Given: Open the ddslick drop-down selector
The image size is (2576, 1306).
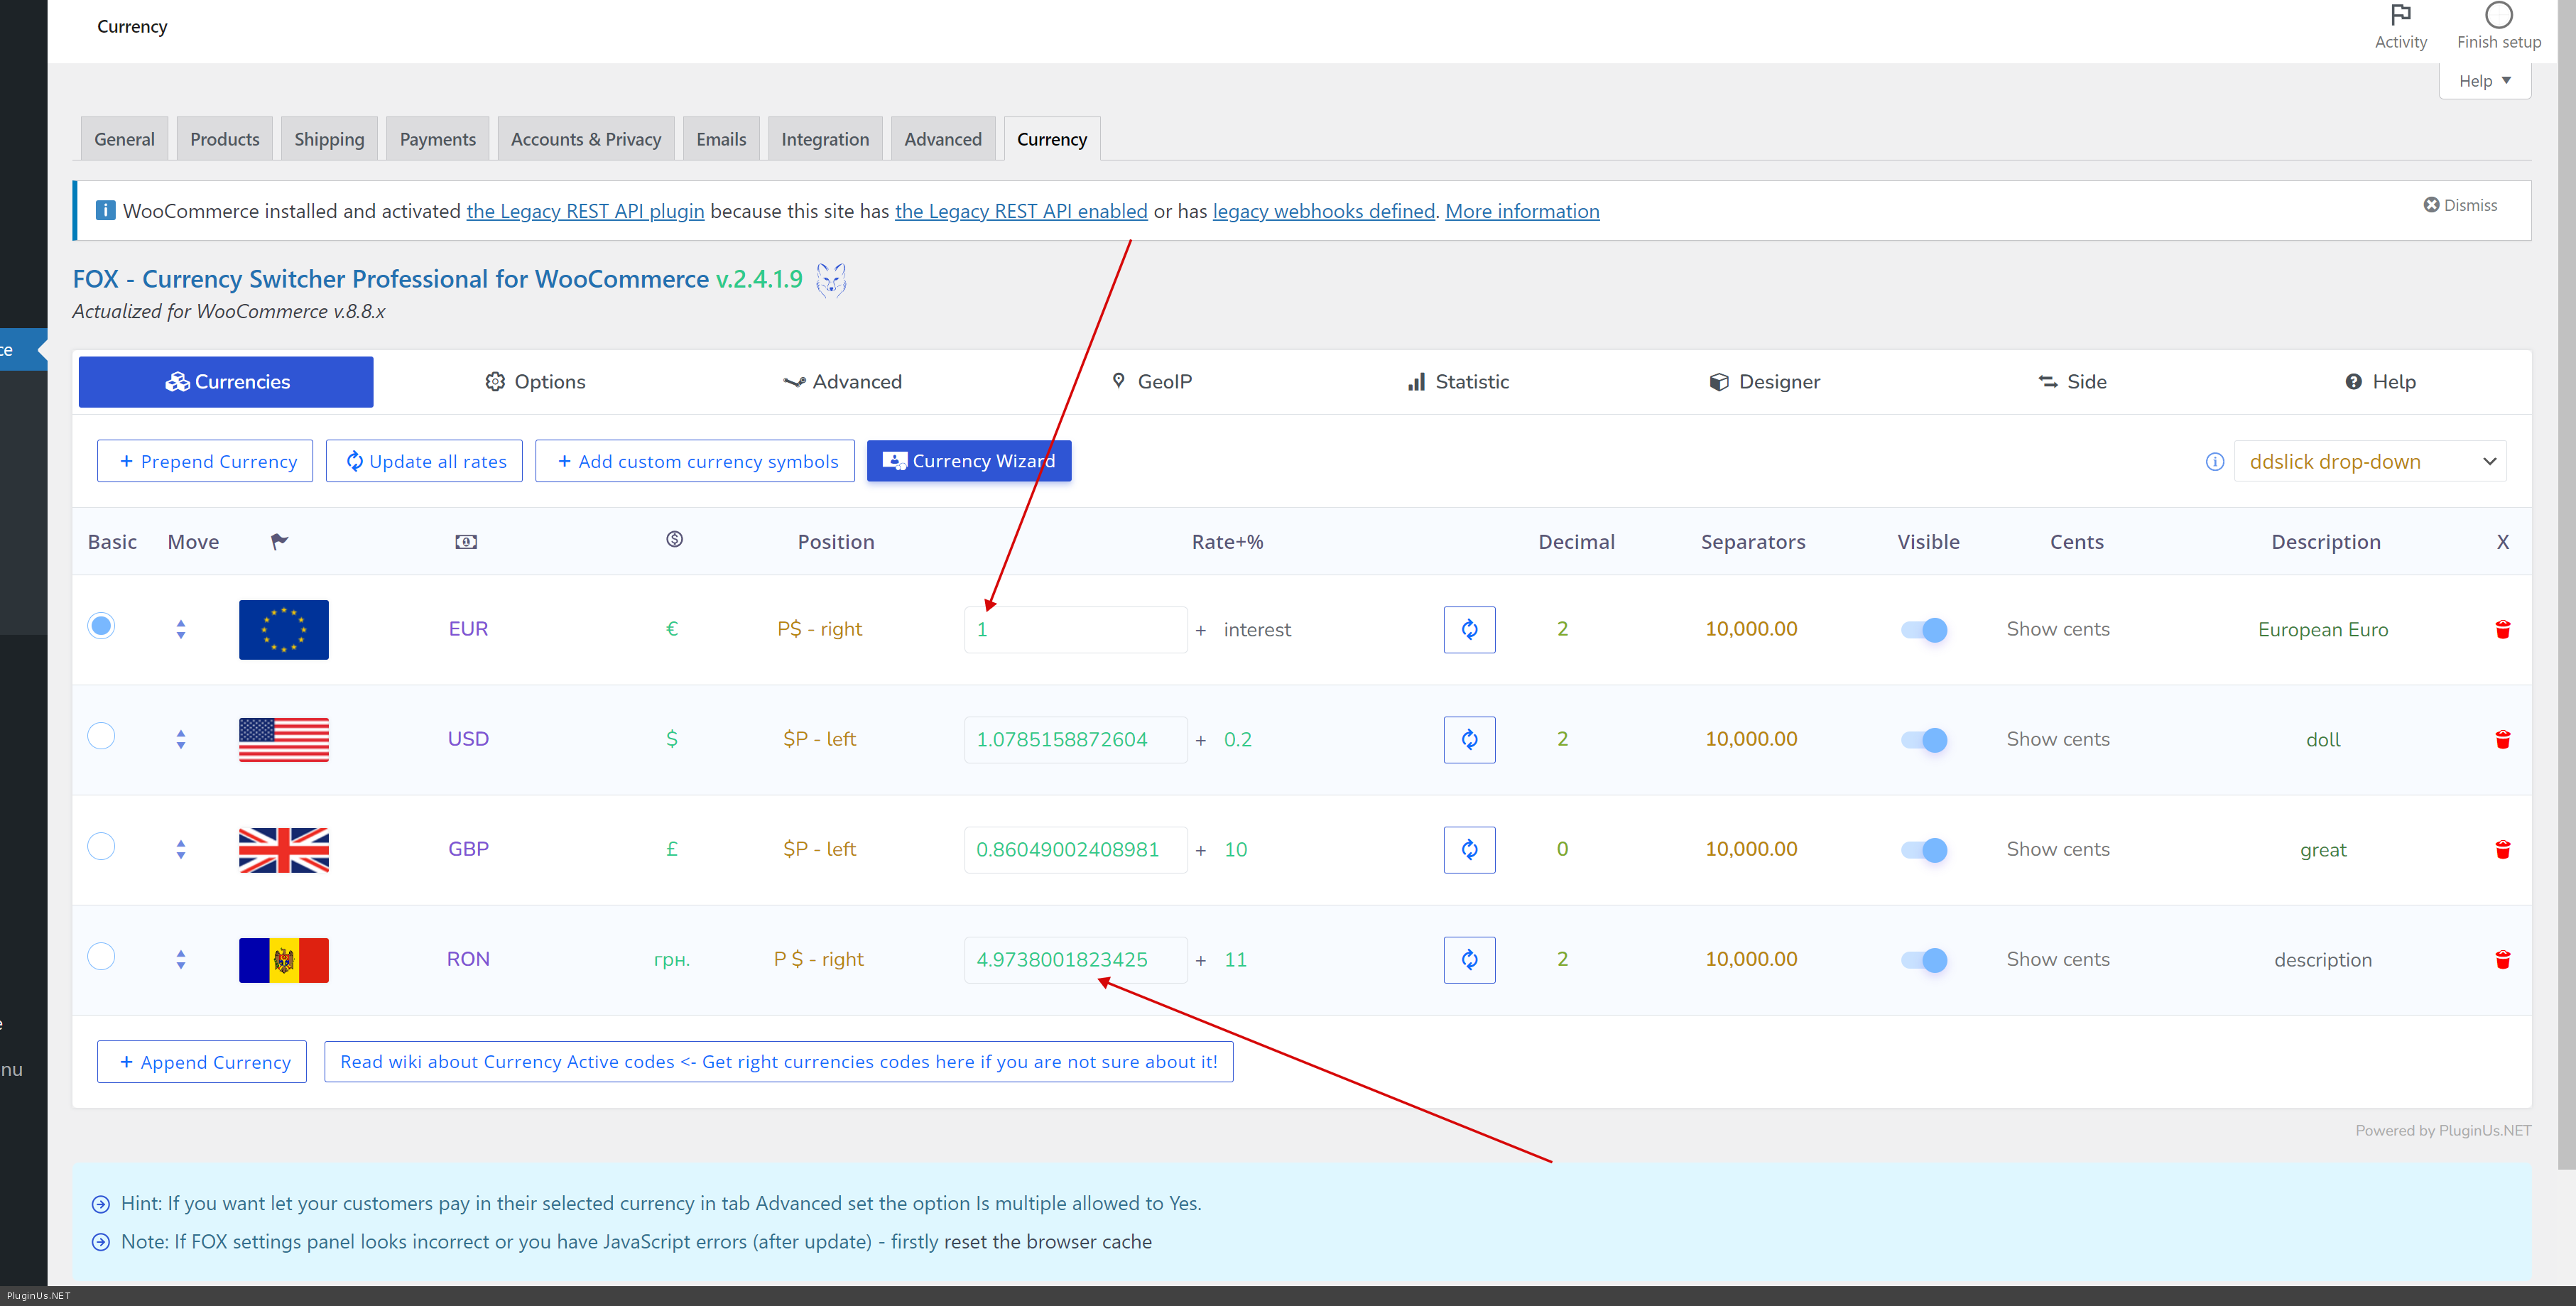Looking at the screenshot, I should [2370, 461].
